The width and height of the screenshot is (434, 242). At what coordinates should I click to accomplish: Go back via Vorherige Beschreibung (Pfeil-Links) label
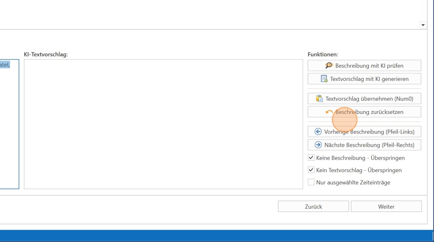tap(369, 132)
